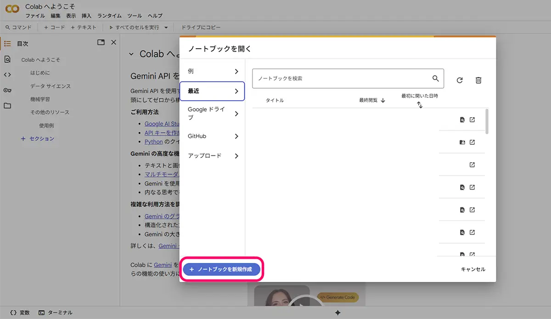Open the コマンド search palette

18,28
